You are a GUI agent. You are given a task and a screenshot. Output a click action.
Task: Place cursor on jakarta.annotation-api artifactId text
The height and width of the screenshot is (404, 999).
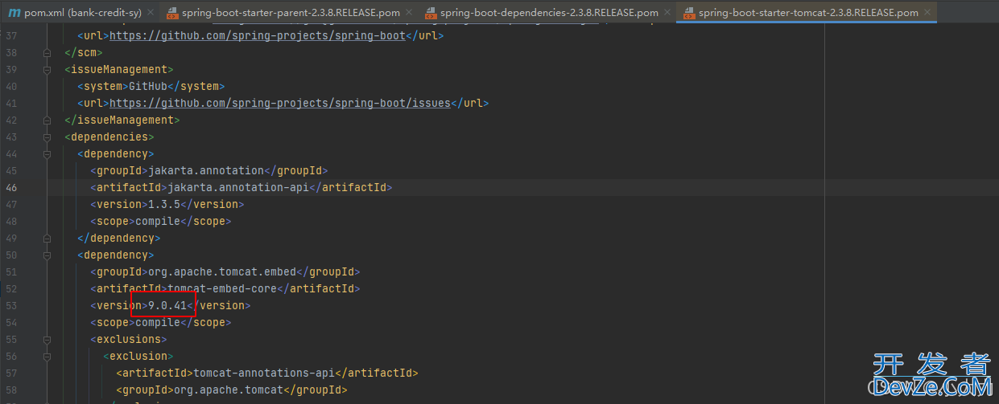click(238, 187)
